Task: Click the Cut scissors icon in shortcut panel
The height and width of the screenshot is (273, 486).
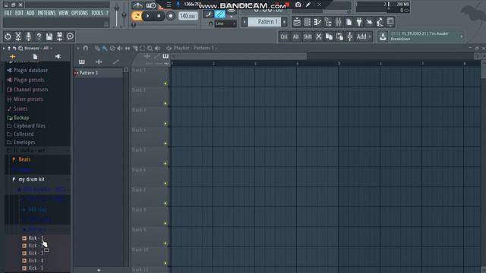Action: point(319,37)
